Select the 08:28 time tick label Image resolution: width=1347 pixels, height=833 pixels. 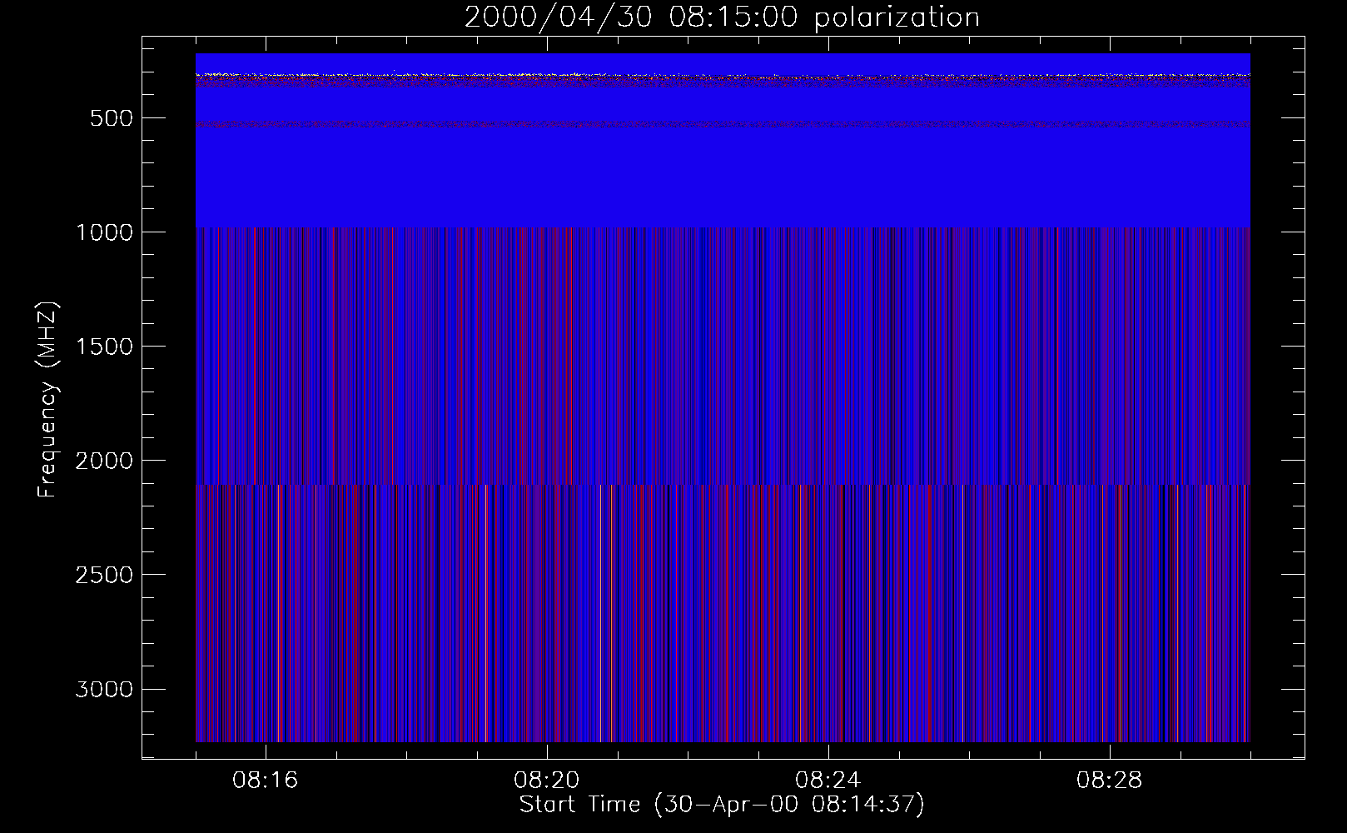[x=1109, y=781]
